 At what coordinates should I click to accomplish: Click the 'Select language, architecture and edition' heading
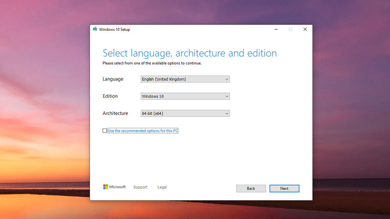(x=190, y=53)
